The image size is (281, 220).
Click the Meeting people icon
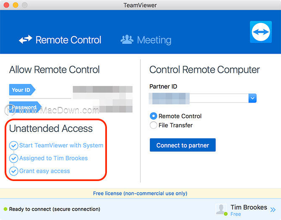point(127,39)
